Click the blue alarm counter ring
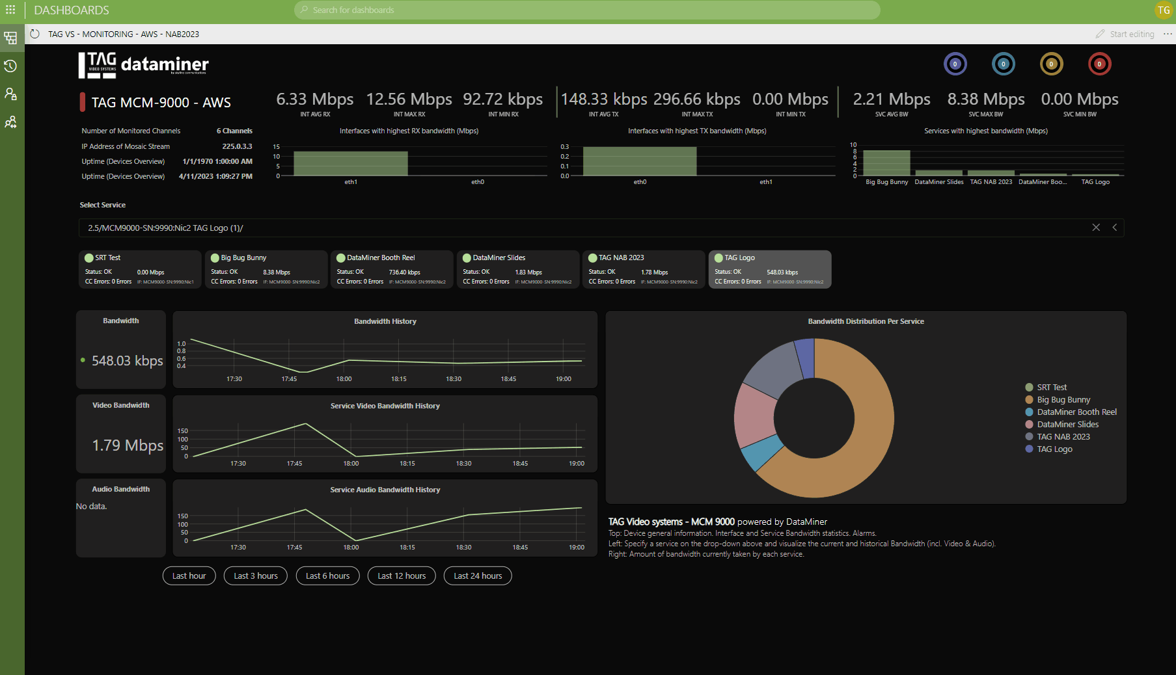 1004,64
